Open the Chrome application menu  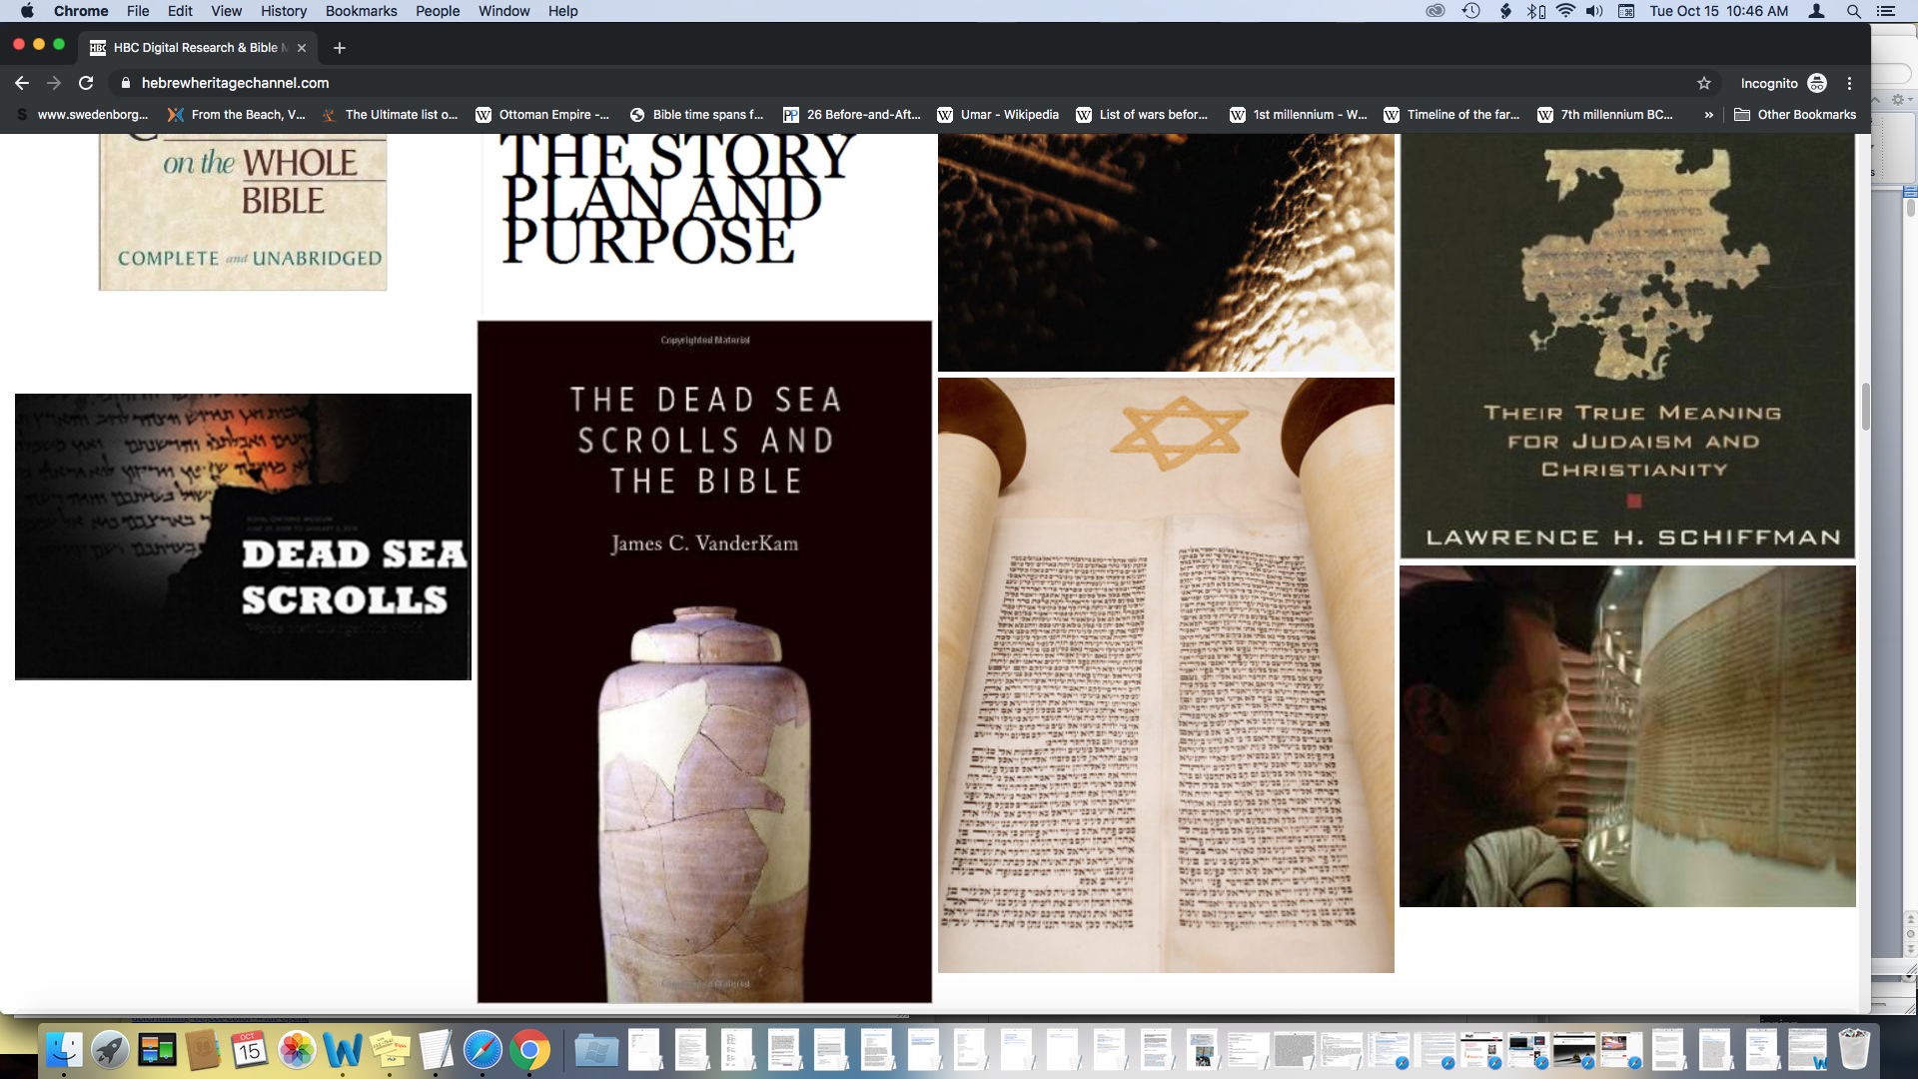click(81, 11)
